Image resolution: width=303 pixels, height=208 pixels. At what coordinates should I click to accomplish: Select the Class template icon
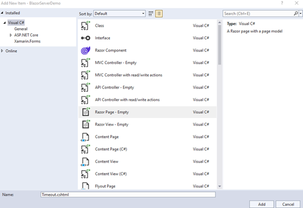pos(85,25)
